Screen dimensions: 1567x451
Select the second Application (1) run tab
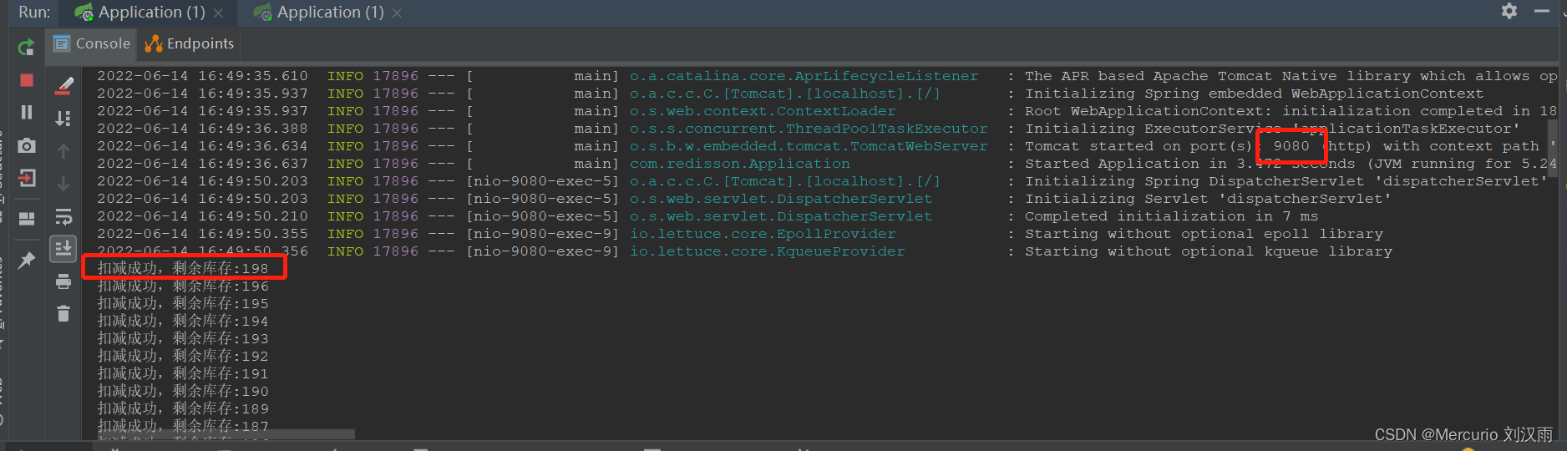330,13
